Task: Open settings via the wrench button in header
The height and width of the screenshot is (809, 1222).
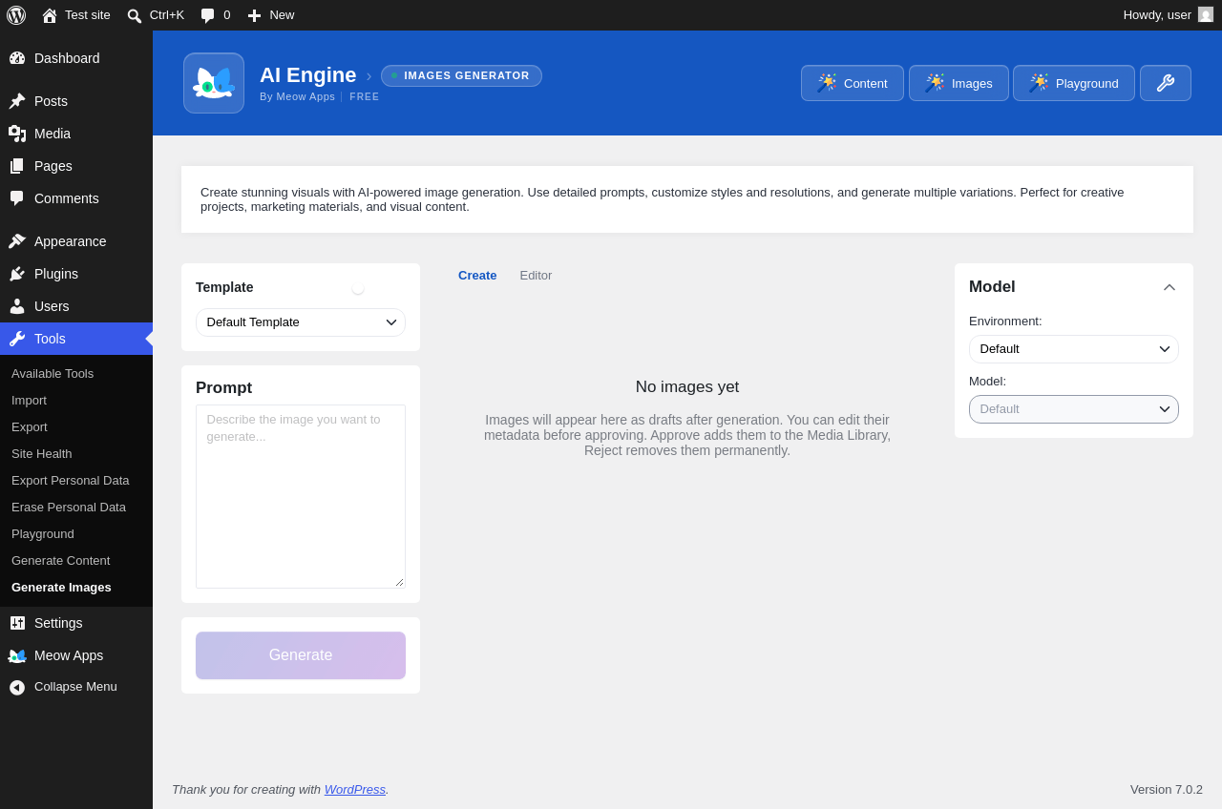Action: tap(1166, 83)
